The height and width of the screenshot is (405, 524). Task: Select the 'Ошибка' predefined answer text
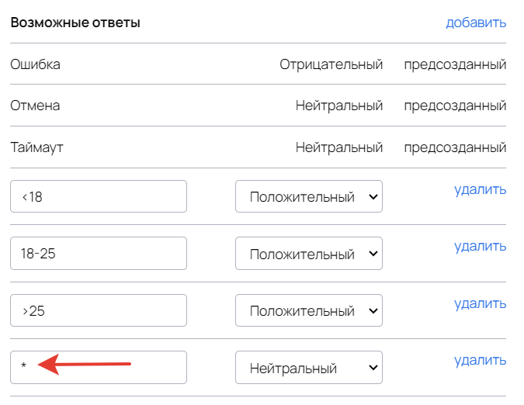(x=36, y=64)
